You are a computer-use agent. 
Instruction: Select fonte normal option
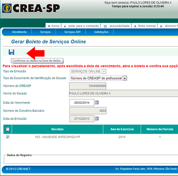pos(147,26)
